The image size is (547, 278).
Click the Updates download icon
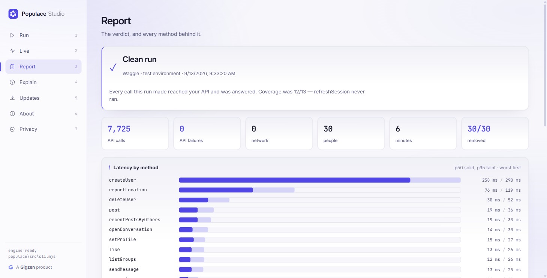12,98
